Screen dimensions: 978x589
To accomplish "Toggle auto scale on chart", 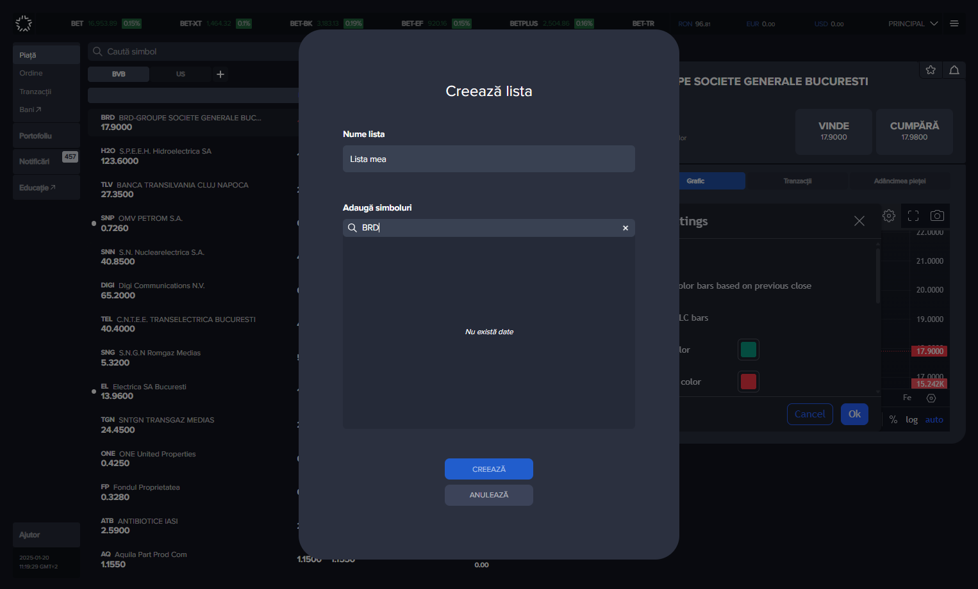I will (934, 420).
